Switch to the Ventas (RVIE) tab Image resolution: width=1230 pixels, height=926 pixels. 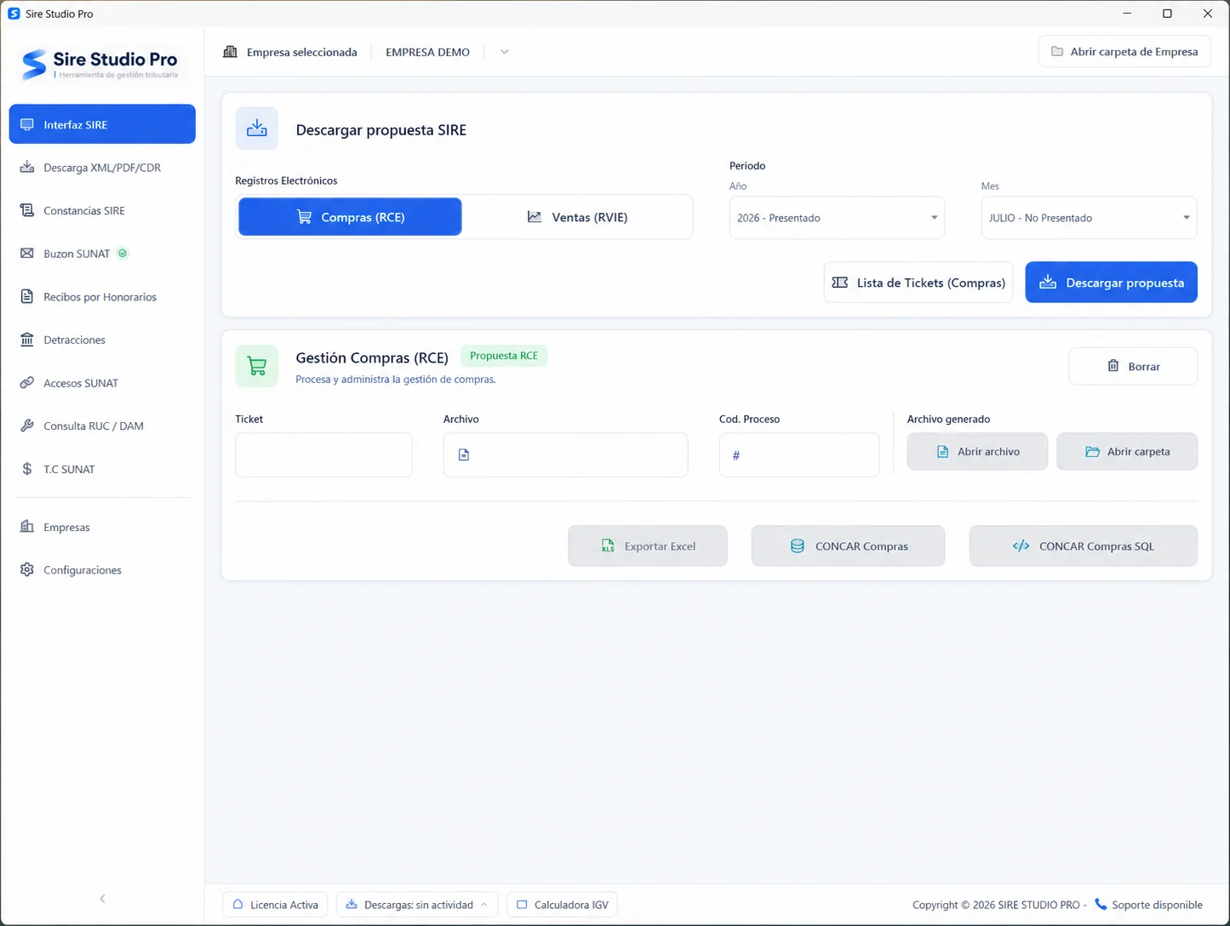coord(577,217)
